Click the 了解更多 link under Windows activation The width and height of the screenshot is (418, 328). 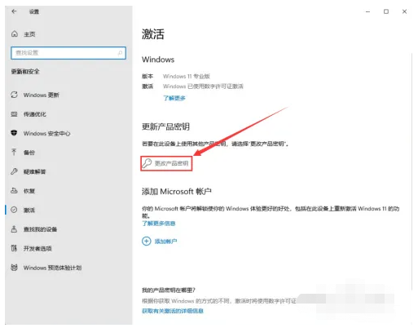(x=174, y=98)
